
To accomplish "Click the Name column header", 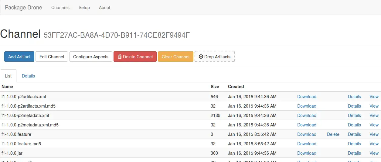I will 7,87.
